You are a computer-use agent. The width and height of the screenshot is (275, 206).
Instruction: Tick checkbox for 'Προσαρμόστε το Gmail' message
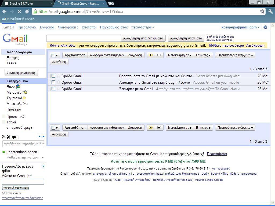(x=53, y=76)
